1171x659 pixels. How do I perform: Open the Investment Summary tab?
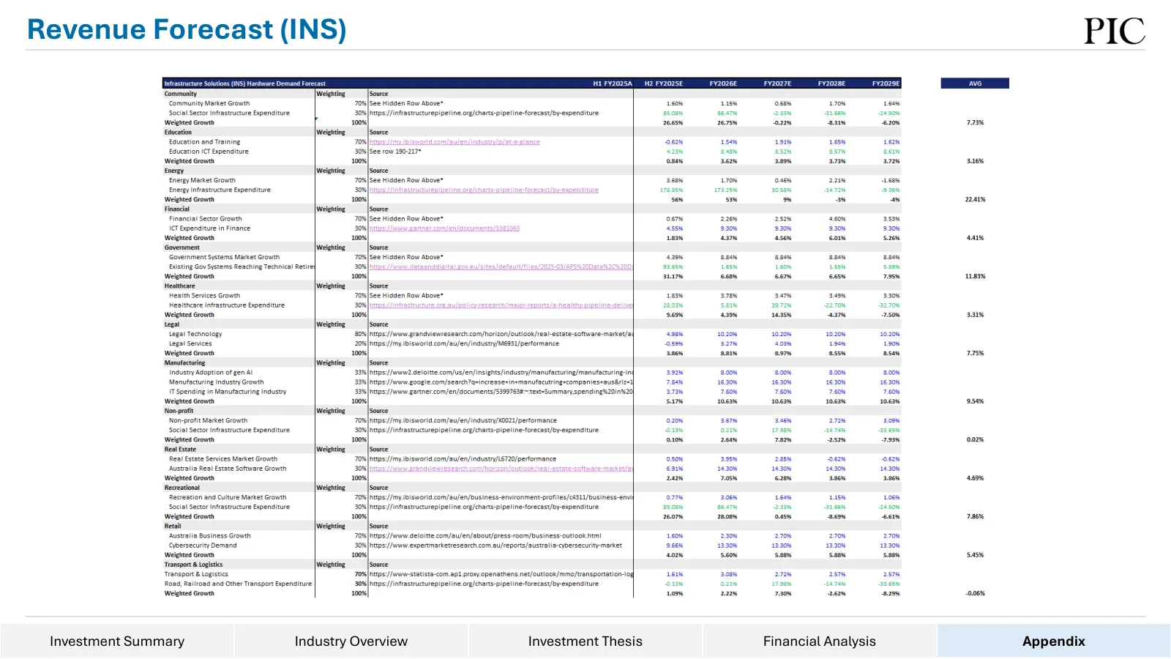tap(117, 641)
